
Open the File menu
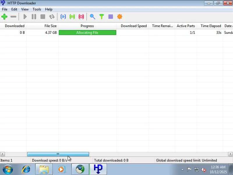pos(5,9)
